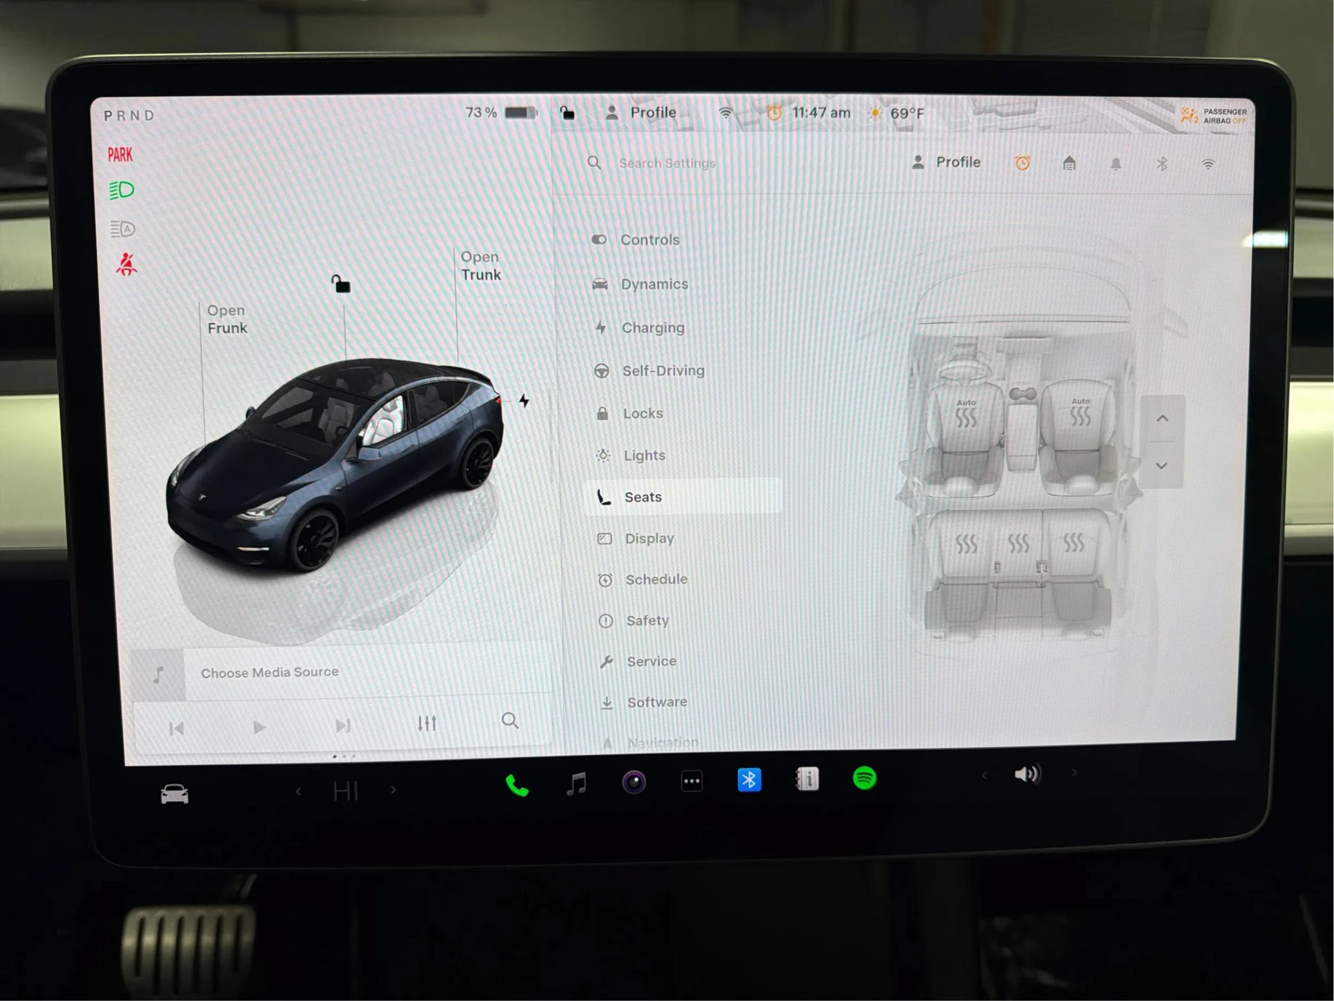Open the all apps three-dot launcher
Image resolution: width=1334 pixels, height=1001 pixels.
[691, 781]
